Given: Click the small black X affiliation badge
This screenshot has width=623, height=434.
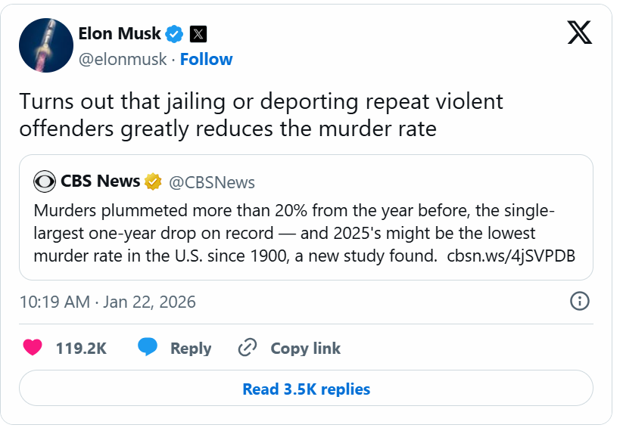Looking at the screenshot, I should pyautogui.click(x=198, y=33).
